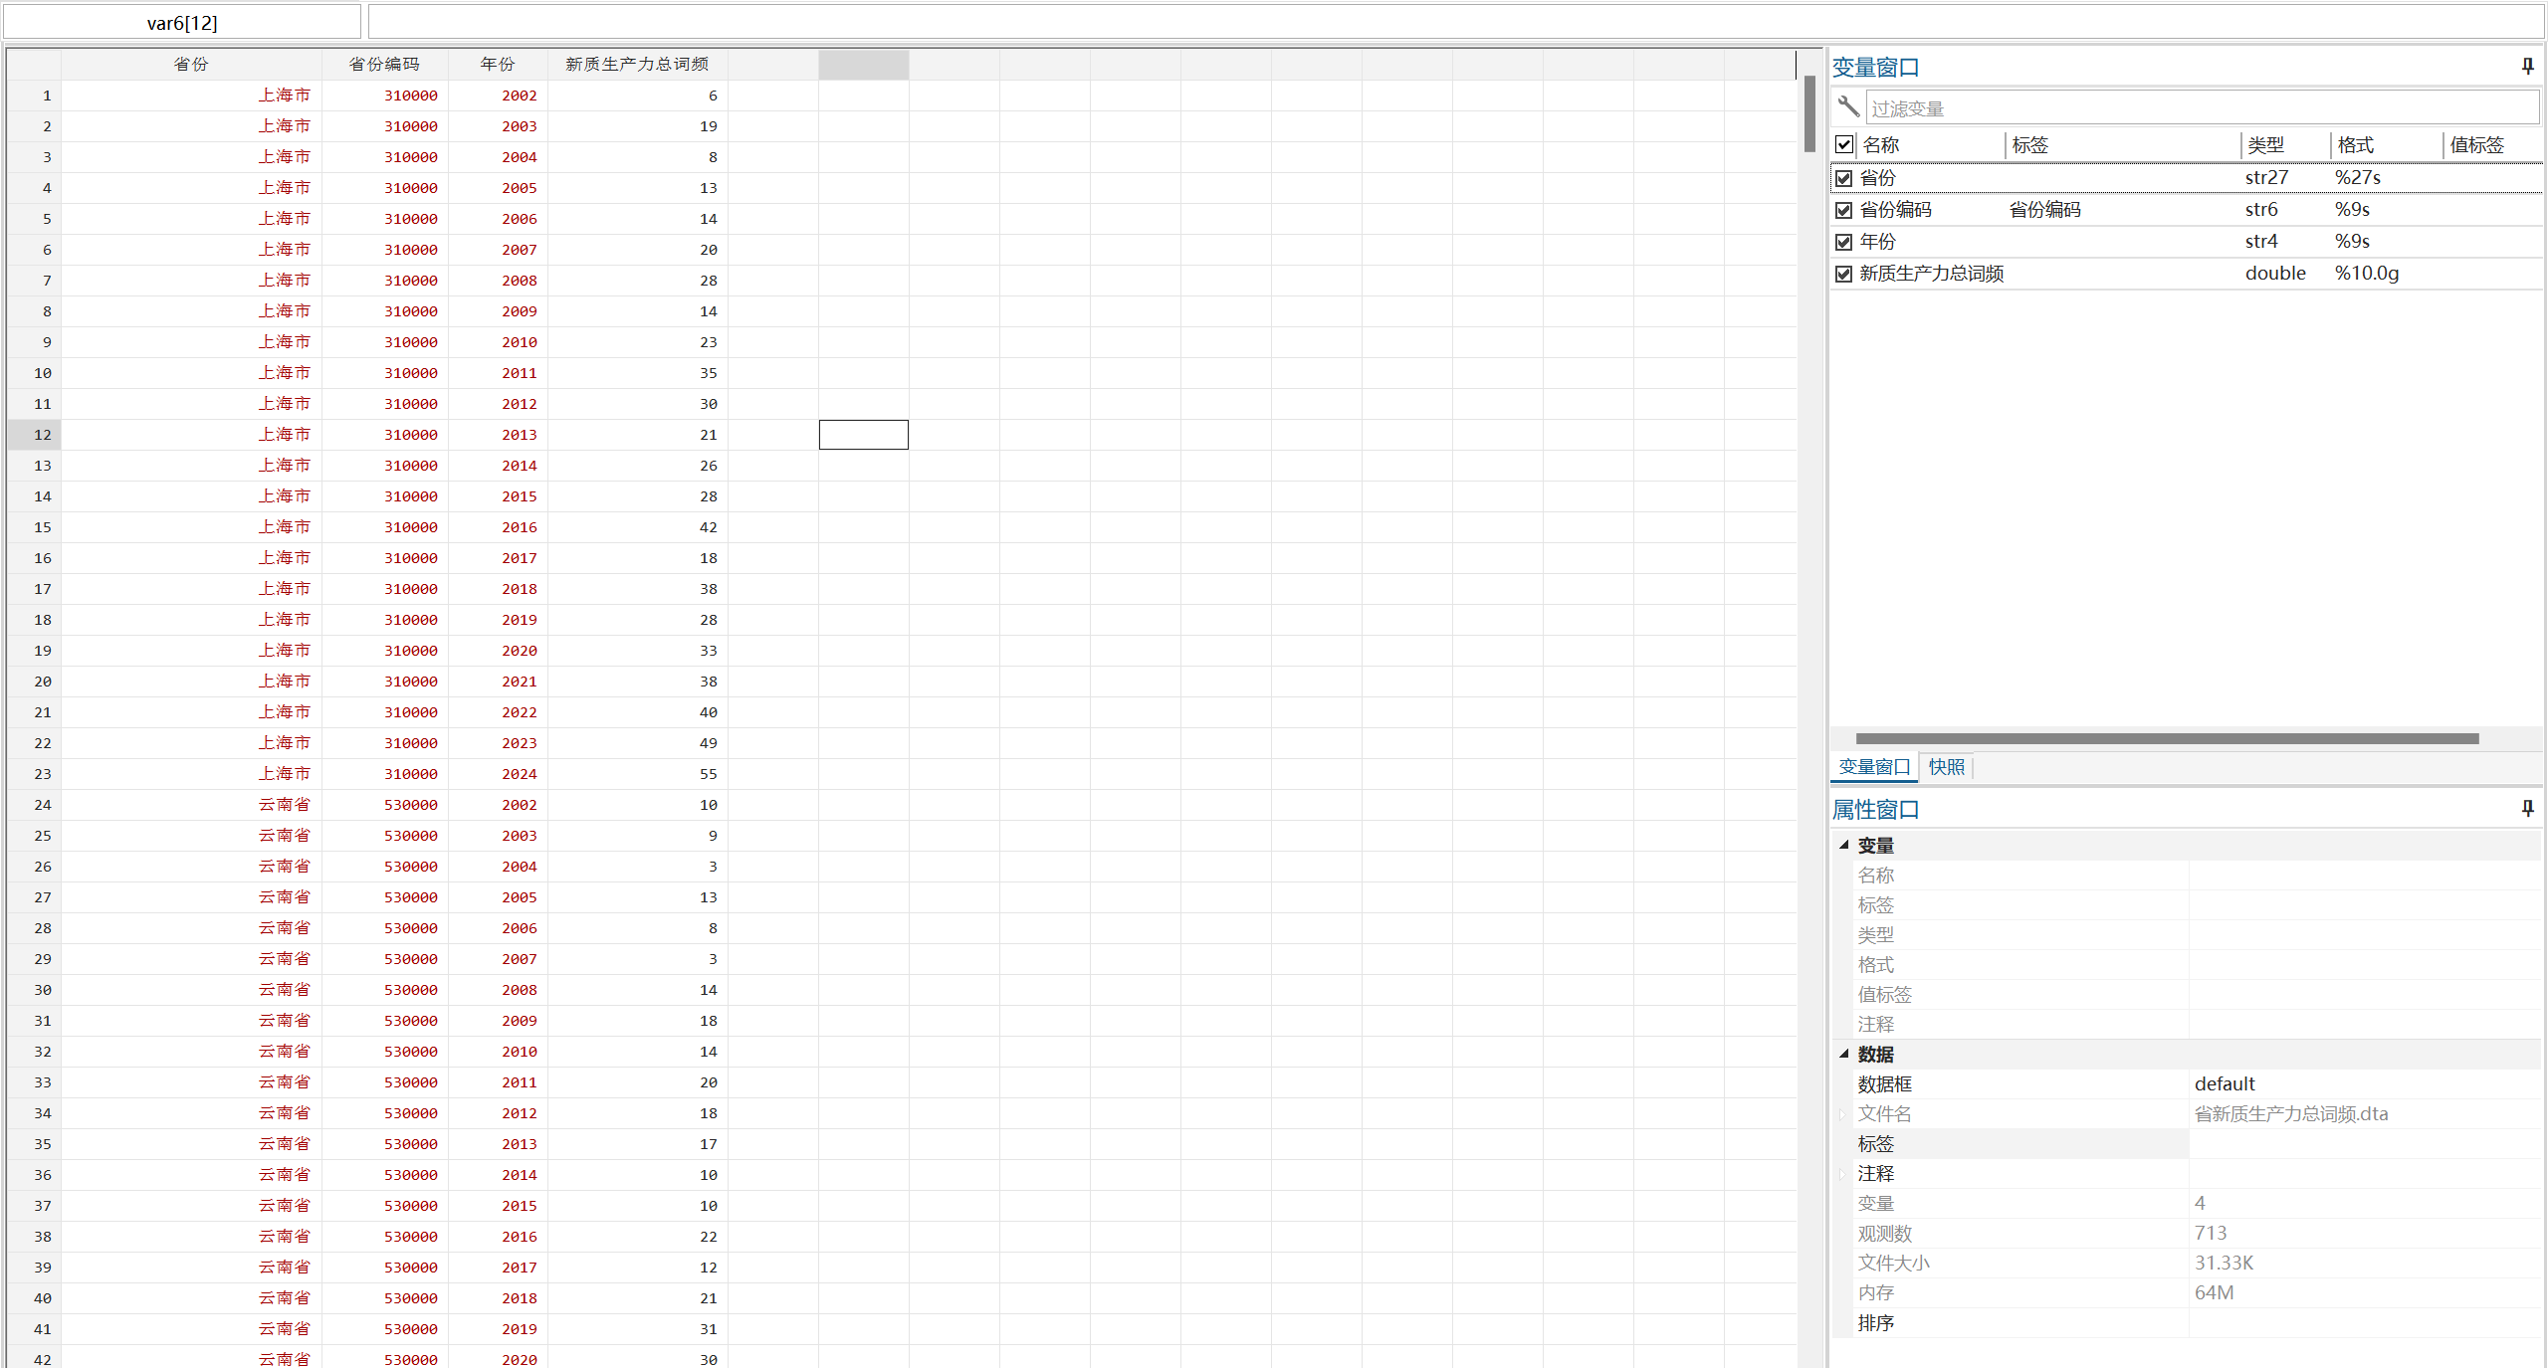This screenshot has width=2548, height=1368.
Task: Pin the 属性窗口 panel
Action: [x=2527, y=809]
